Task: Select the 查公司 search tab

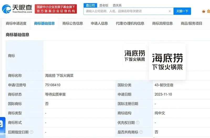Action: pos(90,5)
